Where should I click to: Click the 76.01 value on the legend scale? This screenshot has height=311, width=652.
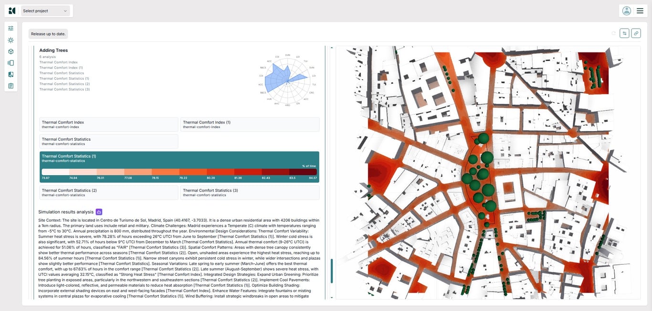(x=101, y=178)
